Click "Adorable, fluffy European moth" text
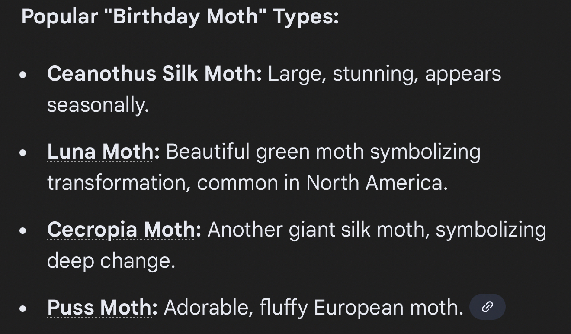Screen dimensions: 571x334 (x=312, y=308)
